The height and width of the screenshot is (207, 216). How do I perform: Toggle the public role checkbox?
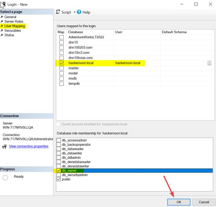click(x=59, y=179)
